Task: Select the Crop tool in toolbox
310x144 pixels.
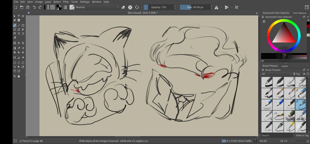Action: click(23, 43)
